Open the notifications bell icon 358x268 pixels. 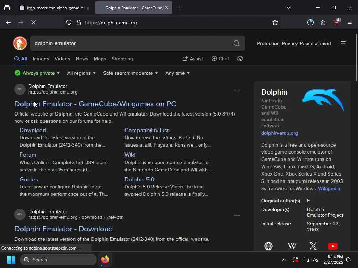click(x=348, y=260)
